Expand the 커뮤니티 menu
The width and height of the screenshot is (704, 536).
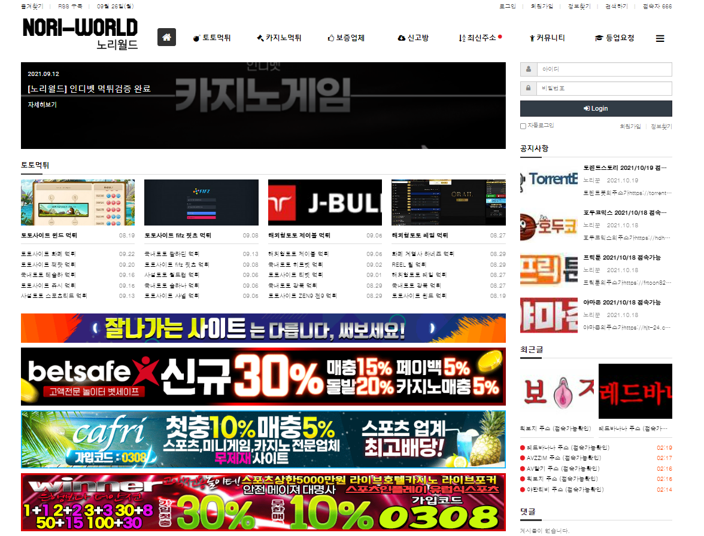point(547,38)
